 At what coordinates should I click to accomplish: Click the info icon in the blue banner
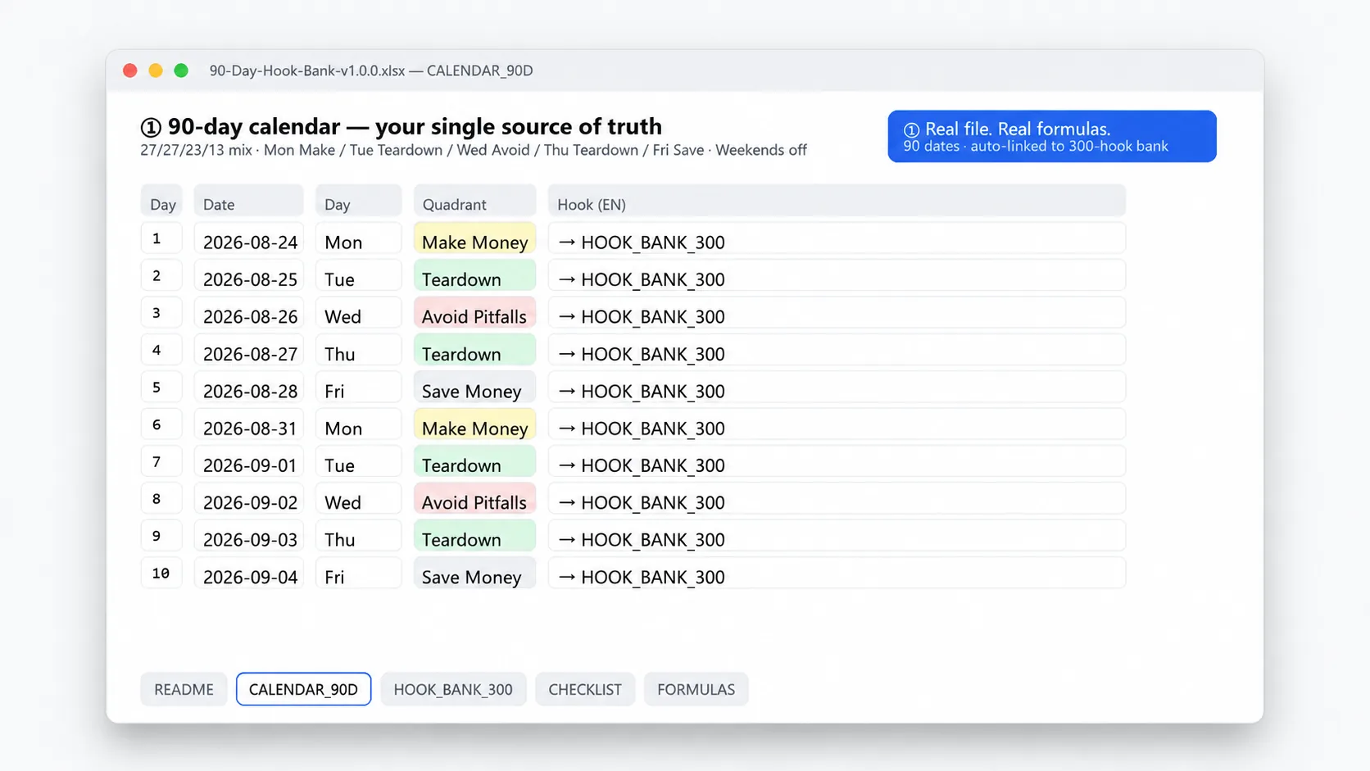point(911,129)
